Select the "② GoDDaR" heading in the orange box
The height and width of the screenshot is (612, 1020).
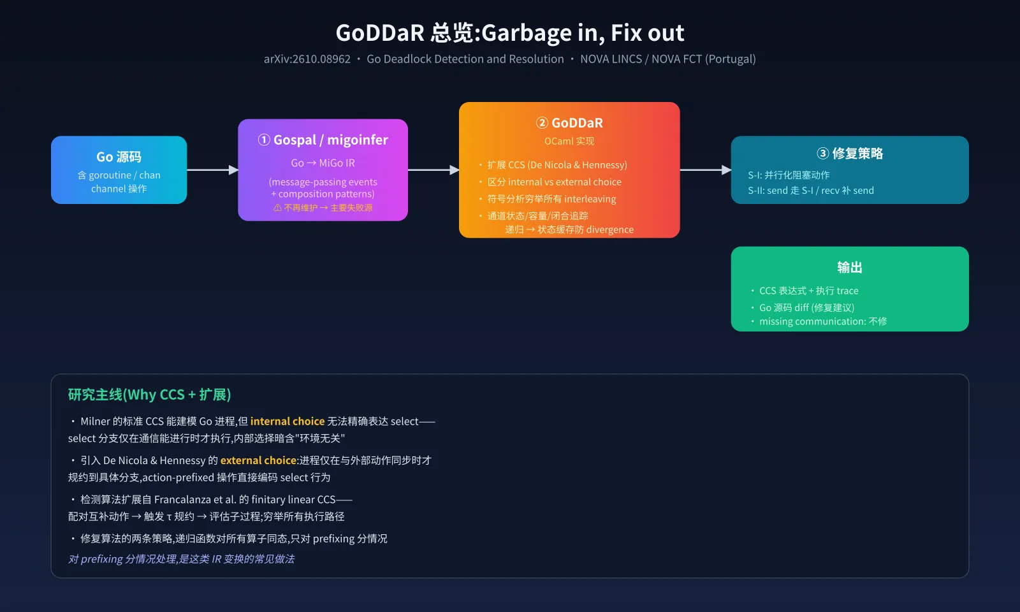[x=569, y=122]
